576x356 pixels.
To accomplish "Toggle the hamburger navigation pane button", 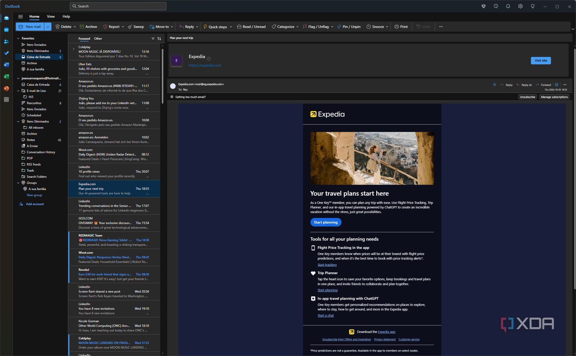I will [x=21, y=16].
